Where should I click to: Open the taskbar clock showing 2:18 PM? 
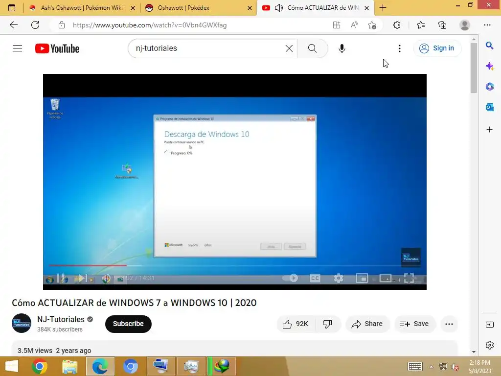pyautogui.click(x=479, y=366)
